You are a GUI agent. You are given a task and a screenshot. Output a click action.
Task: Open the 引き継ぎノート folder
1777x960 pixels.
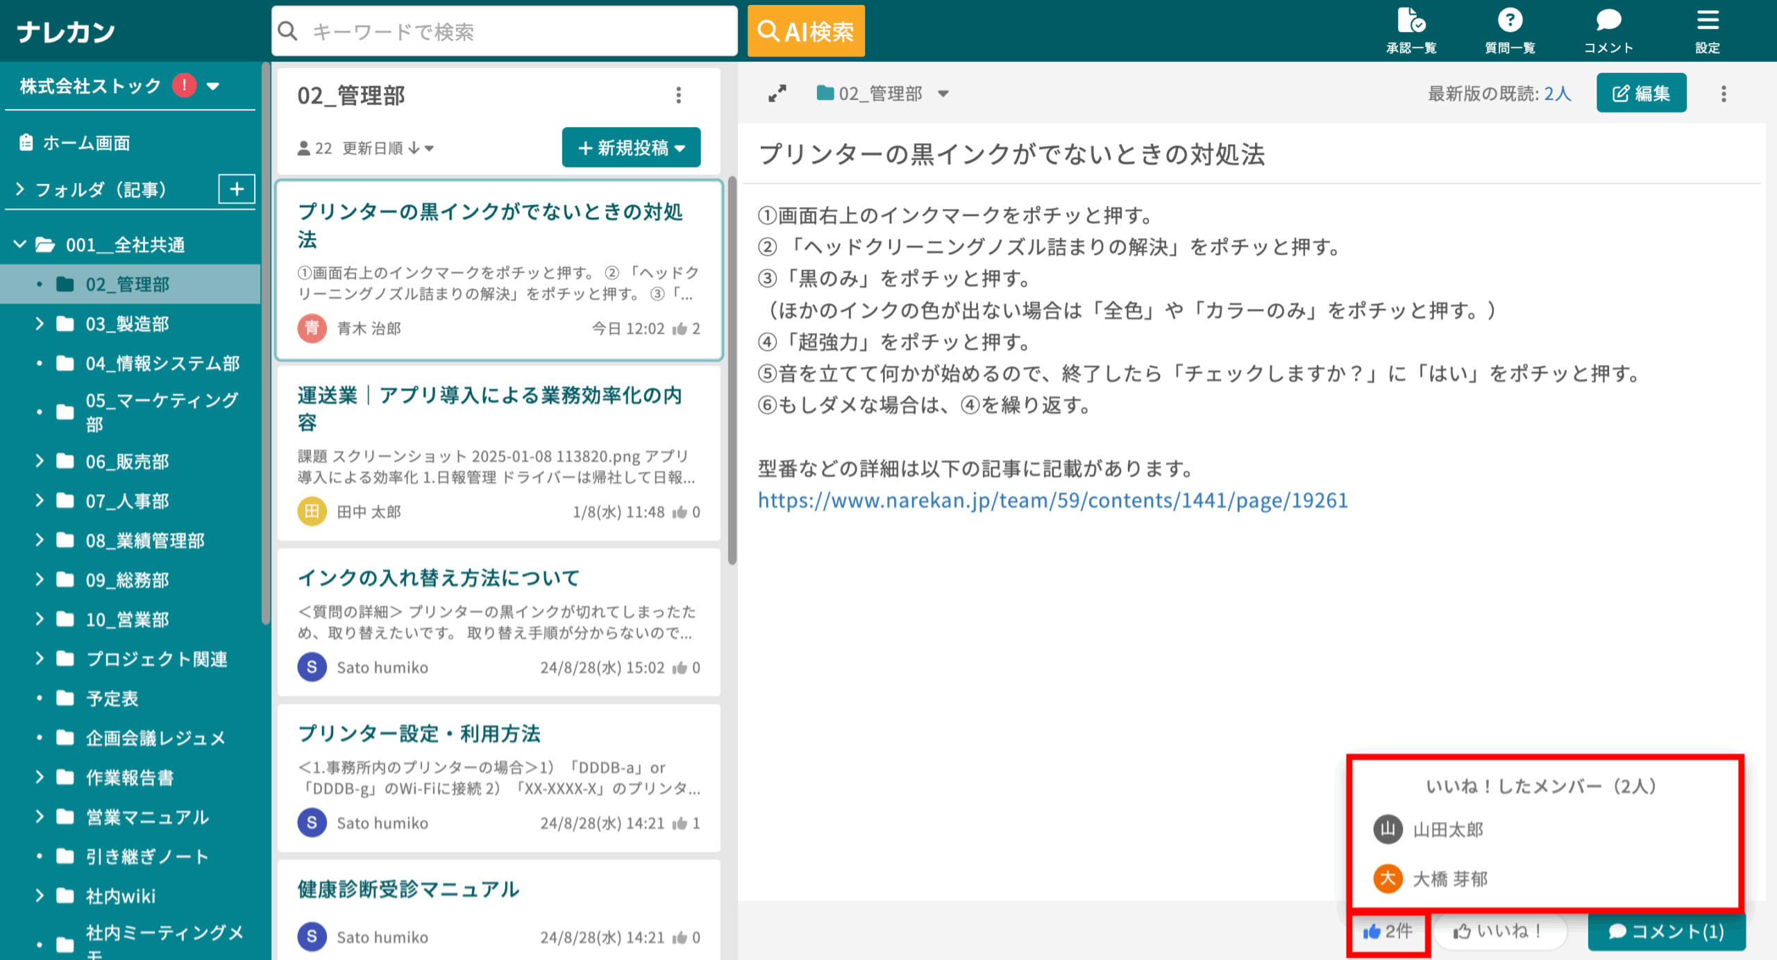coord(147,856)
